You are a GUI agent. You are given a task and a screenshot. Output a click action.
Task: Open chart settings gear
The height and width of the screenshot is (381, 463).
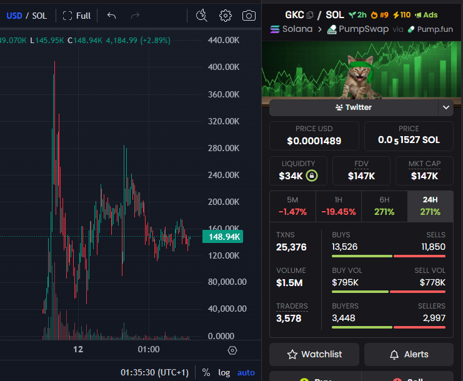click(226, 16)
